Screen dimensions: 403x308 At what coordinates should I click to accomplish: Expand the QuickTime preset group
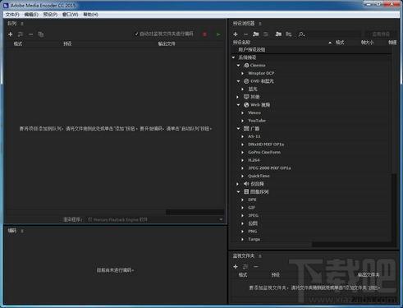click(x=242, y=176)
